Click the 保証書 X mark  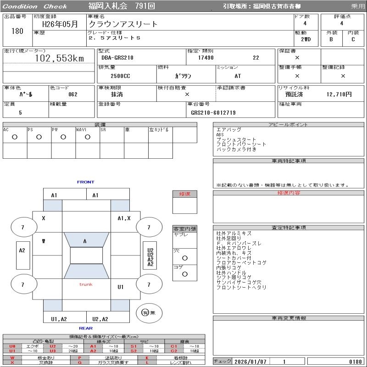coord(297,58)
